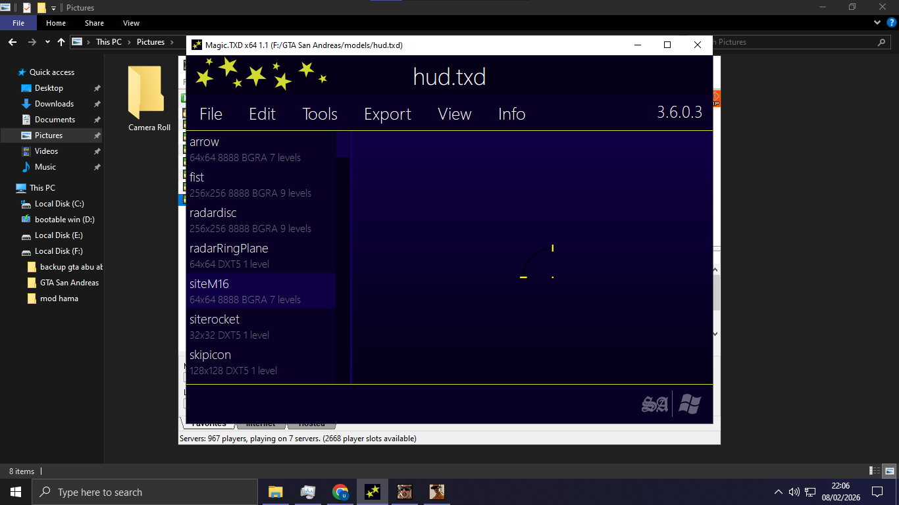Click the Windows platform icon in Magic.TXD
The width and height of the screenshot is (899, 505).
coord(690,404)
